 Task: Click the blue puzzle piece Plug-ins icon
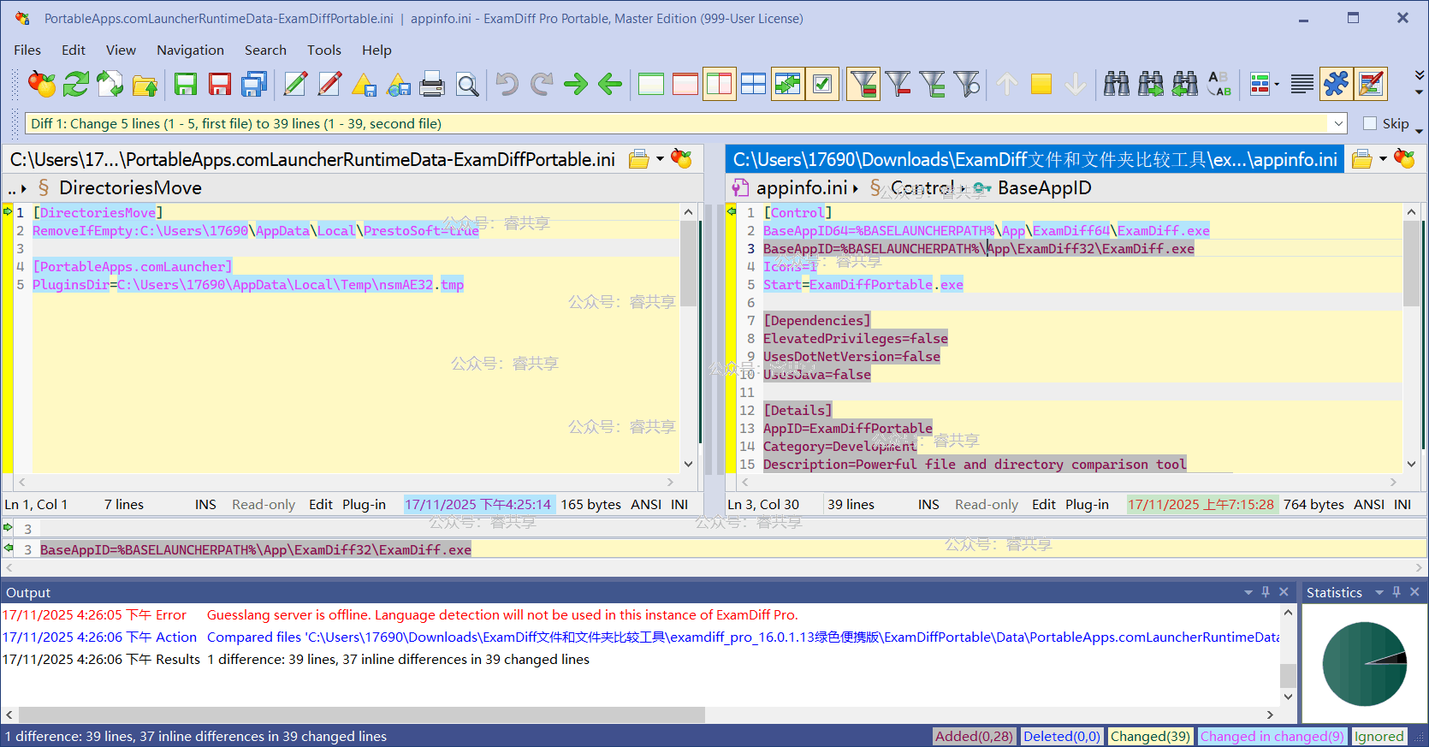1336,84
